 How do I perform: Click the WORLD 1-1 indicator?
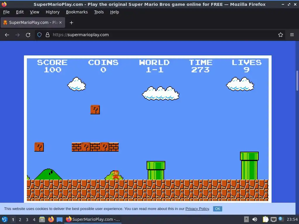point(154,66)
